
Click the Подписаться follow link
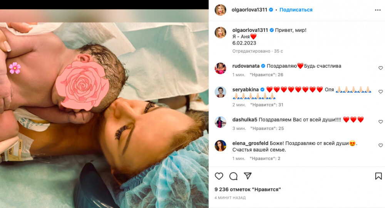click(296, 10)
